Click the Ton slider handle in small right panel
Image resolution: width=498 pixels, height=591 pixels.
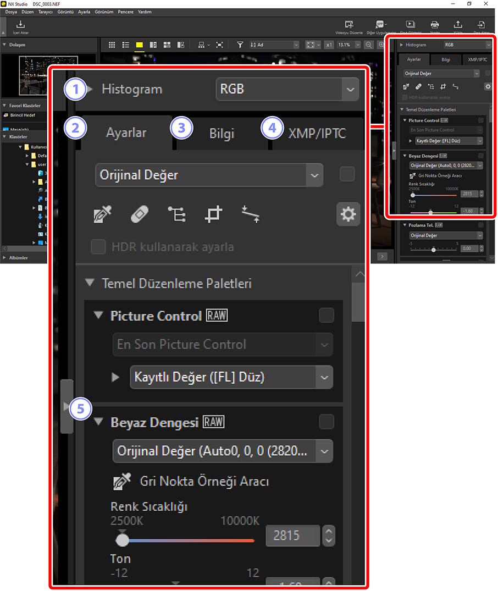[430, 212]
